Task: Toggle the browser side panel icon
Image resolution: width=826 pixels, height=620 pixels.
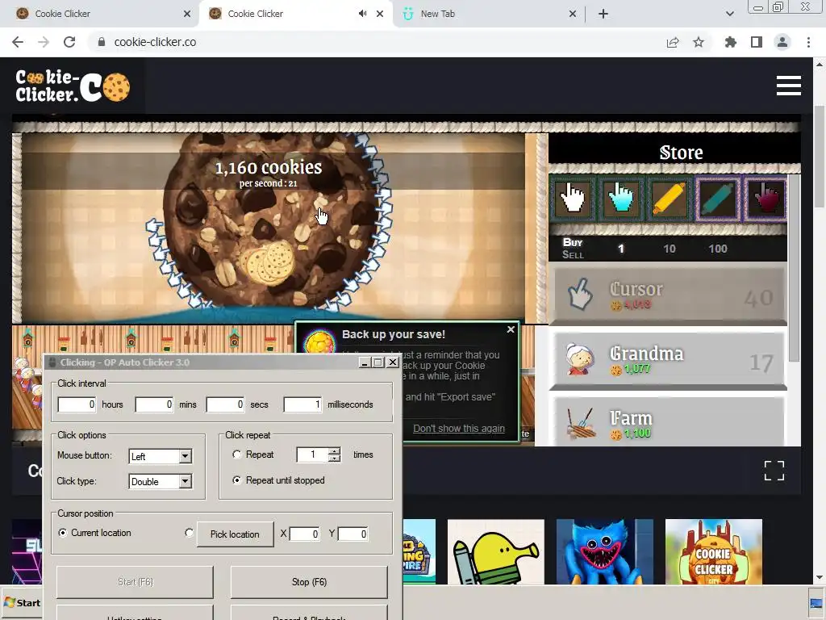Action: tap(757, 42)
